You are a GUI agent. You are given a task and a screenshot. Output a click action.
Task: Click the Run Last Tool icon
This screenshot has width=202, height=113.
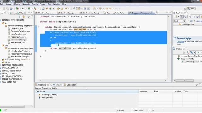pos(35,8)
